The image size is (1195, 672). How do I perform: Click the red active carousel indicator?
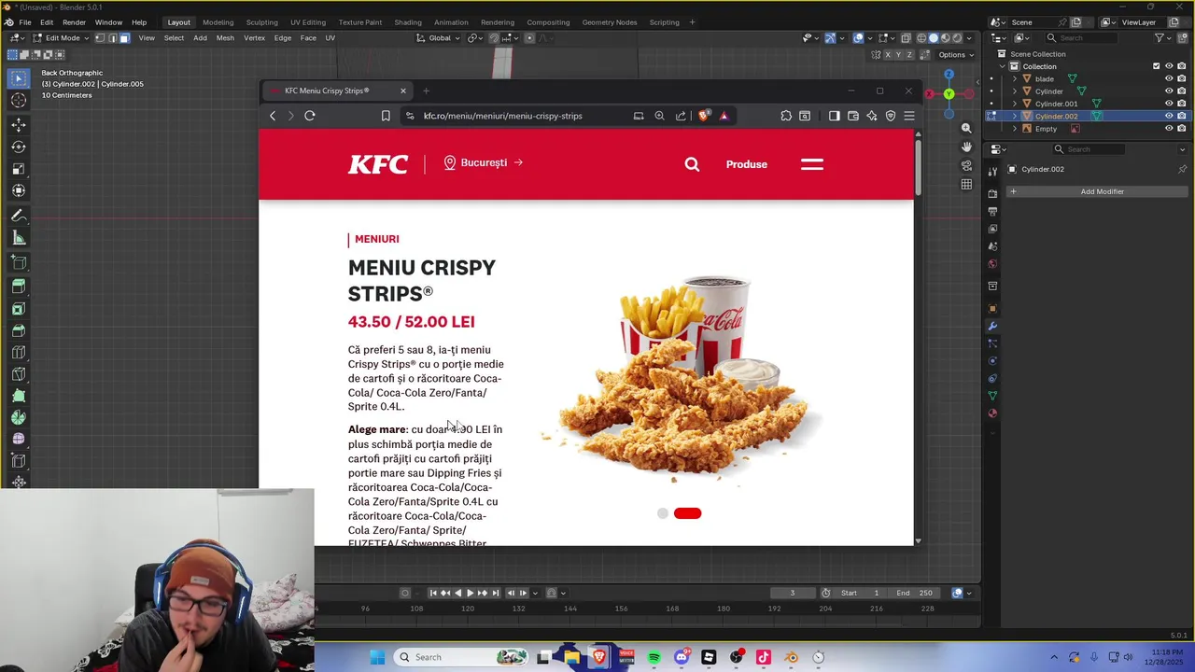pos(687,513)
